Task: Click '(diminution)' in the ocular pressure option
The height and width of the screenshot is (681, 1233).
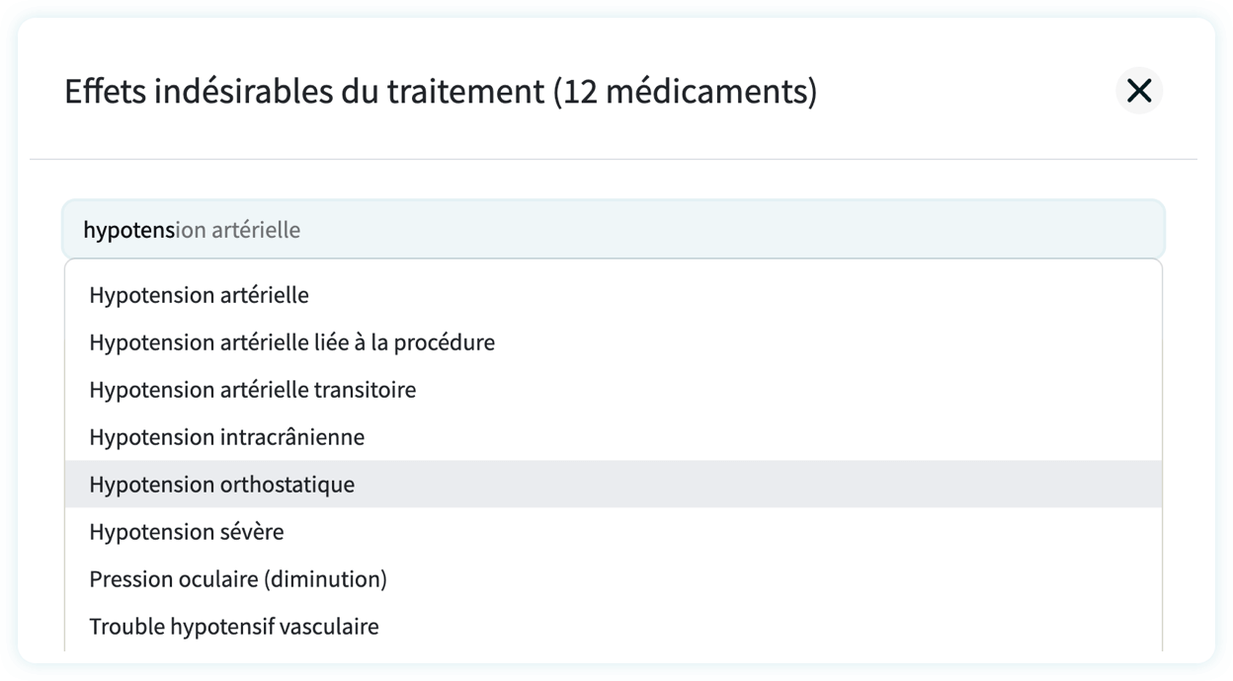Action: [325, 579]
